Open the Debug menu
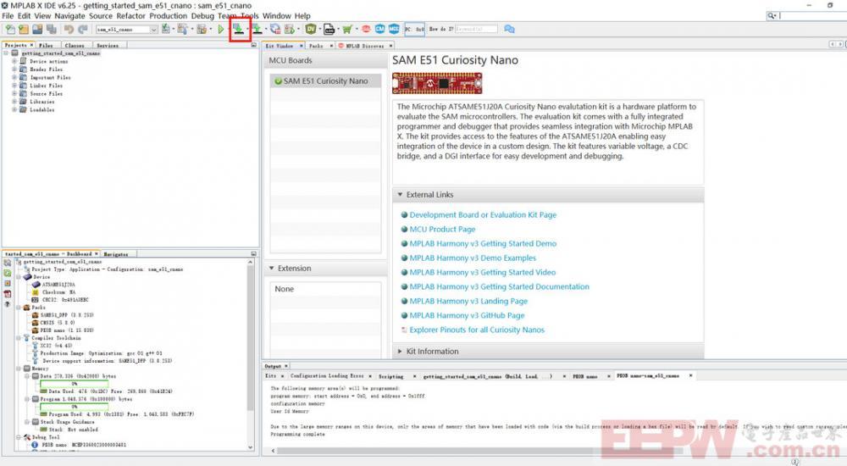The image size is (847, 466). coord(202,16)
